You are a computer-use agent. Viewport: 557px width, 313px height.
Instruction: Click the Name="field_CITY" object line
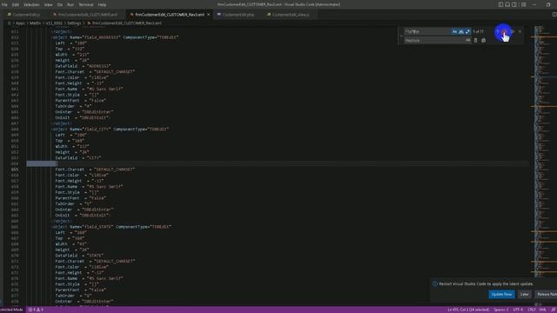point(110,130)
